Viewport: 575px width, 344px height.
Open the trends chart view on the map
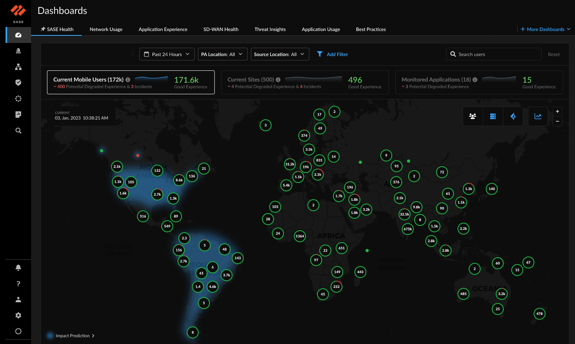[x=538, y=116]
